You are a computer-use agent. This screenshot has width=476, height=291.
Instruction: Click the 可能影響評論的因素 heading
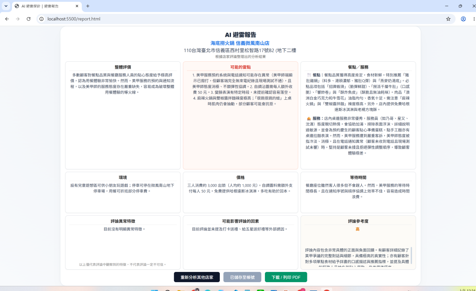click(240, 221)
